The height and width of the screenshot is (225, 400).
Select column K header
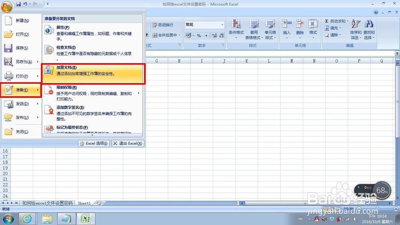246,61
